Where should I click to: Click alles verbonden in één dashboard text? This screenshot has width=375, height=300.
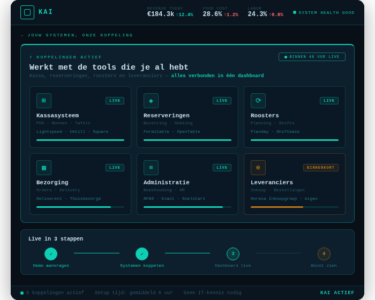coord(217,76)
